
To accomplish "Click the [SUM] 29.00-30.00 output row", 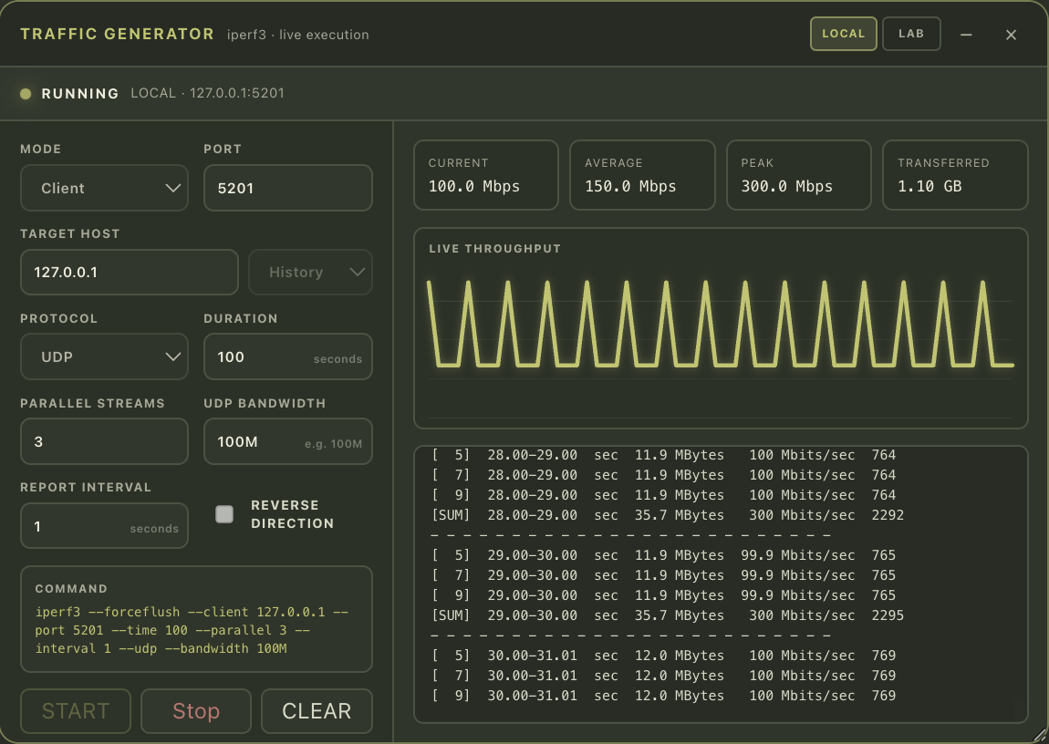I will coord(668,615).
